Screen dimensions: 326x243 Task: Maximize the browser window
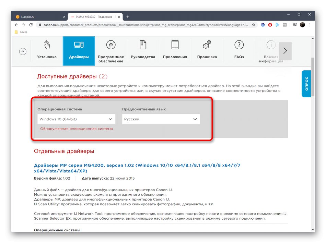tap(299, 14)
